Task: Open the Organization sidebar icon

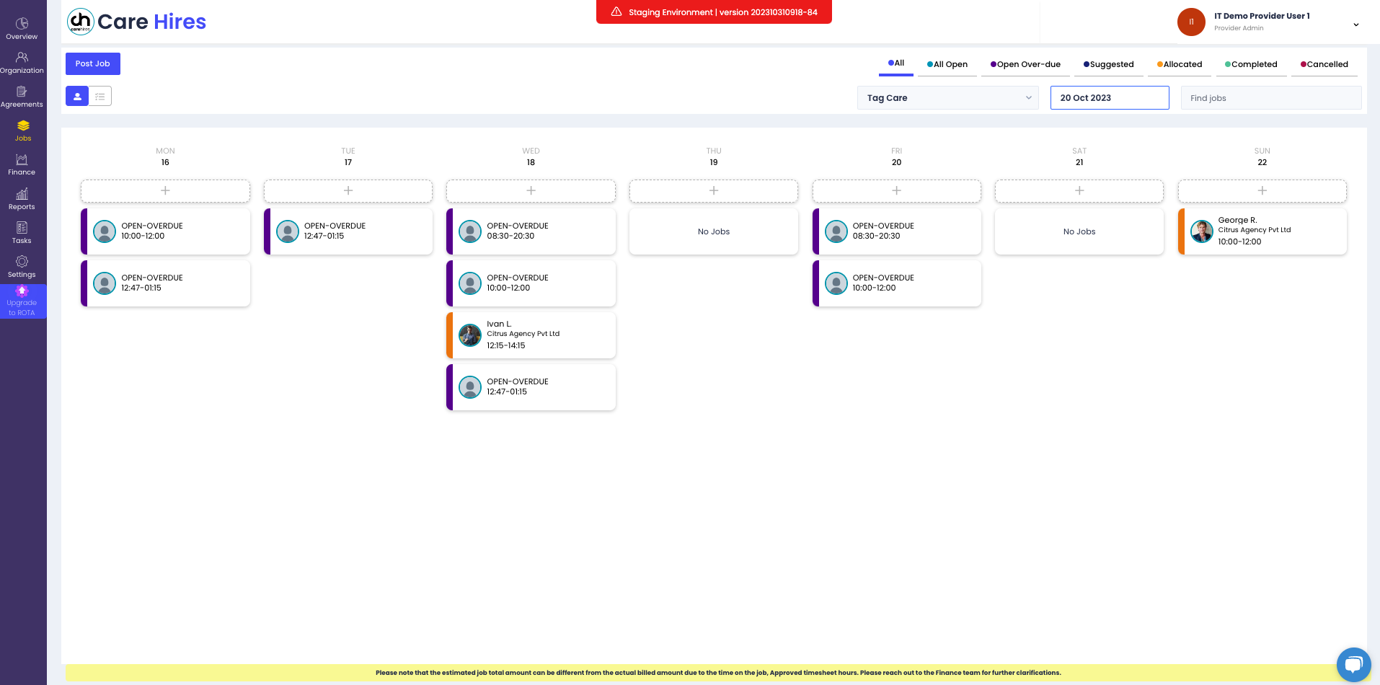Action: pyautogui.click(x=22, y=58)
